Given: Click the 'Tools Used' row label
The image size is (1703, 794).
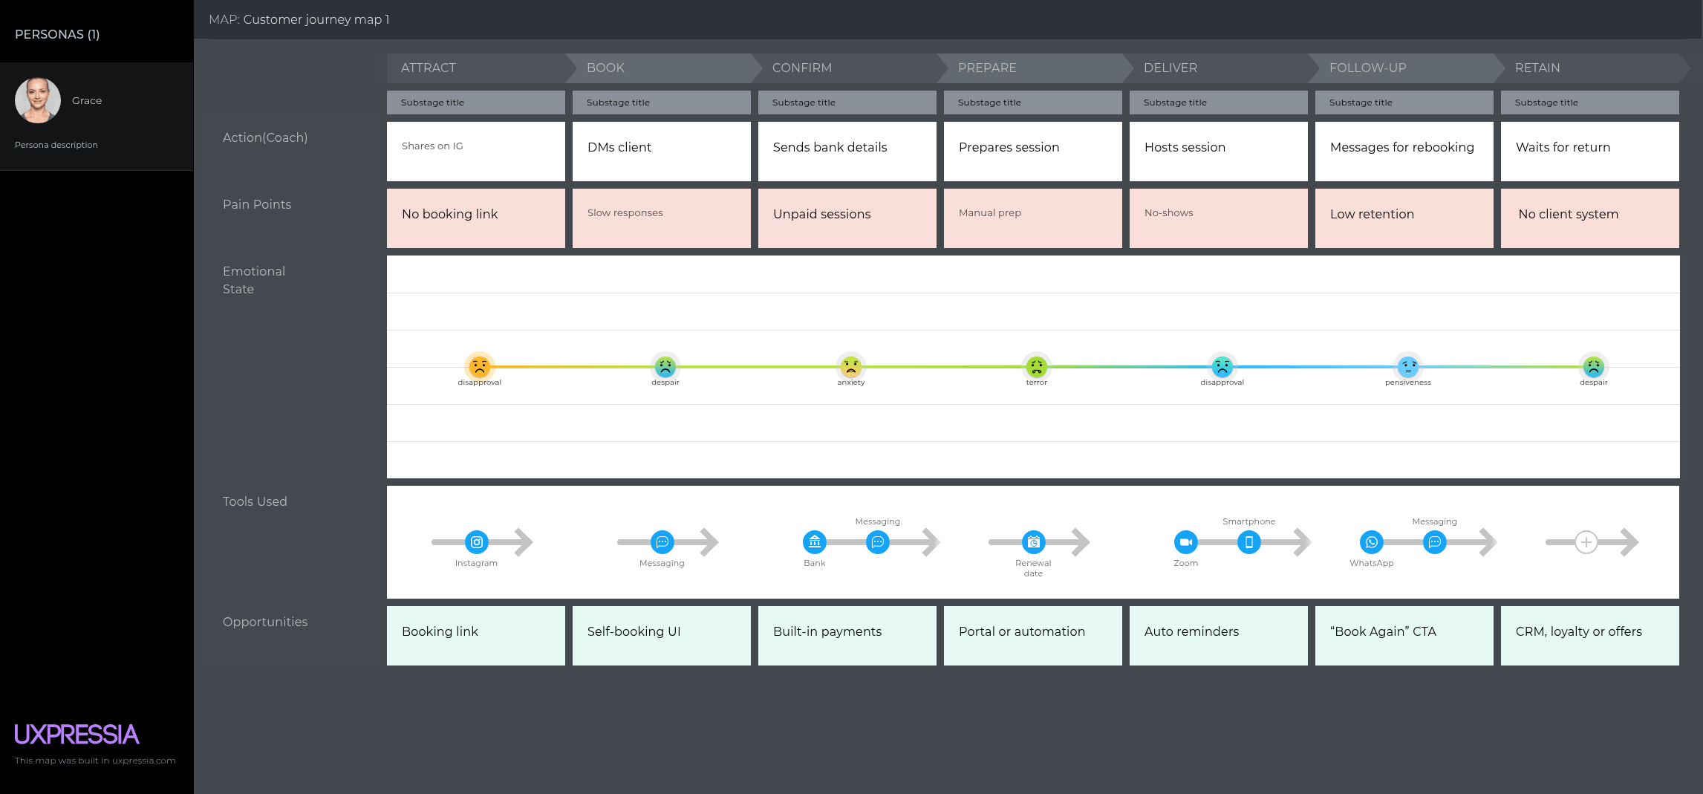Looking at the screenshot, I should [x=255, y=501].
